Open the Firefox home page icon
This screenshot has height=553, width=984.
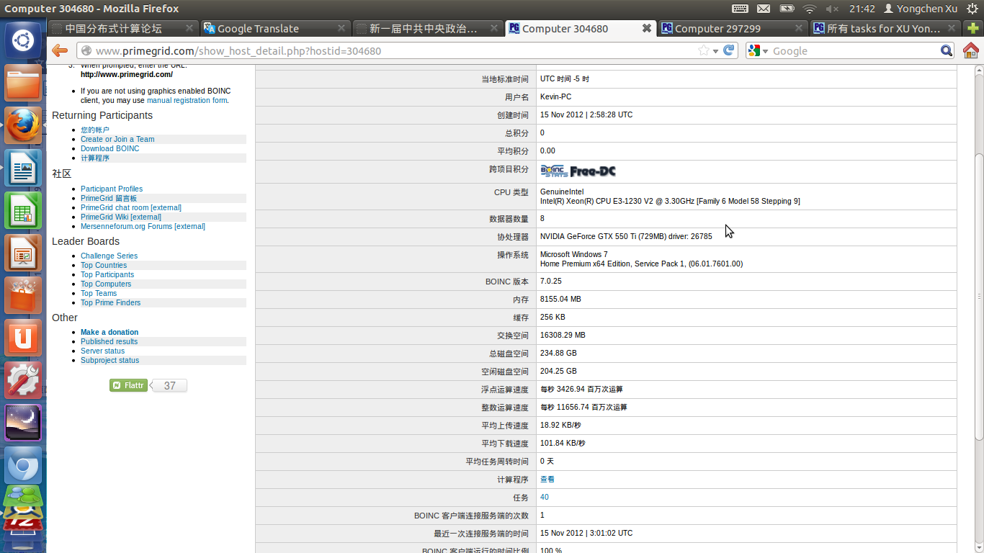click(970, 50)
